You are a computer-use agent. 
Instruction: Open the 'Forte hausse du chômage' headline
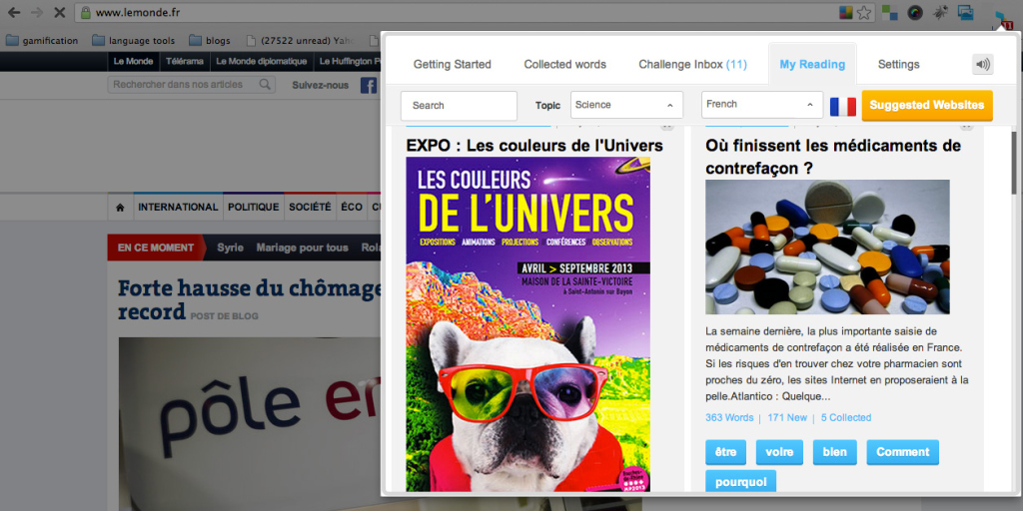pyautogui.click(x=249, y=299)
